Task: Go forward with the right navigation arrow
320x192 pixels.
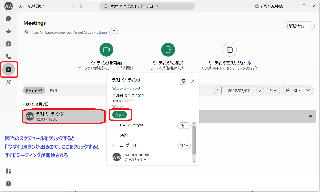Action: pos(81,6)
